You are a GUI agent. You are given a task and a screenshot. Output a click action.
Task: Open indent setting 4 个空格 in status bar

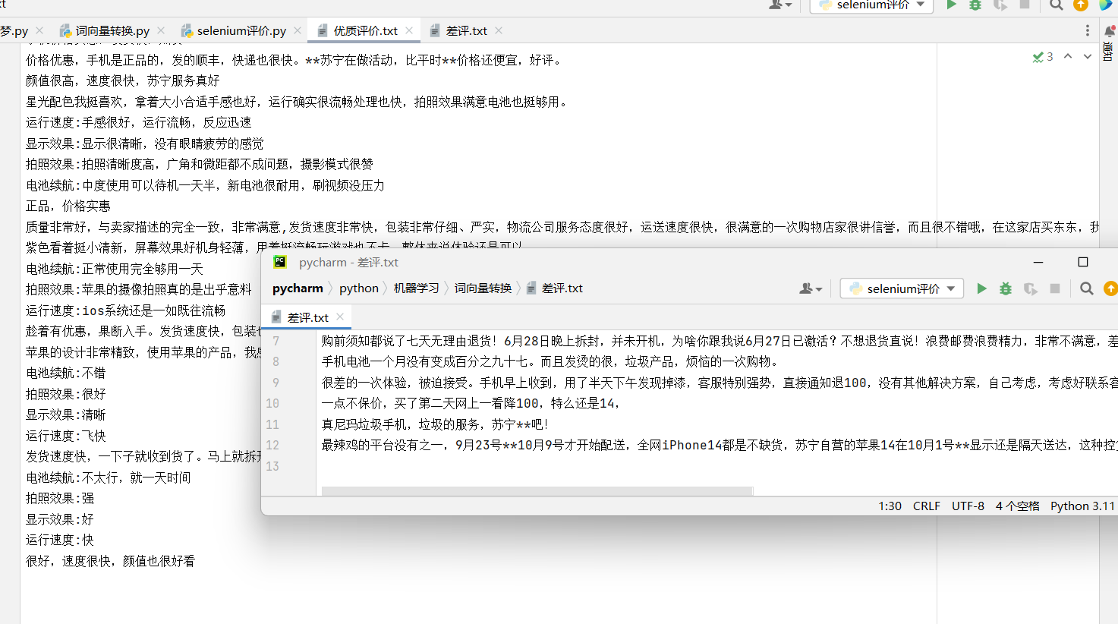[1017, 506]
